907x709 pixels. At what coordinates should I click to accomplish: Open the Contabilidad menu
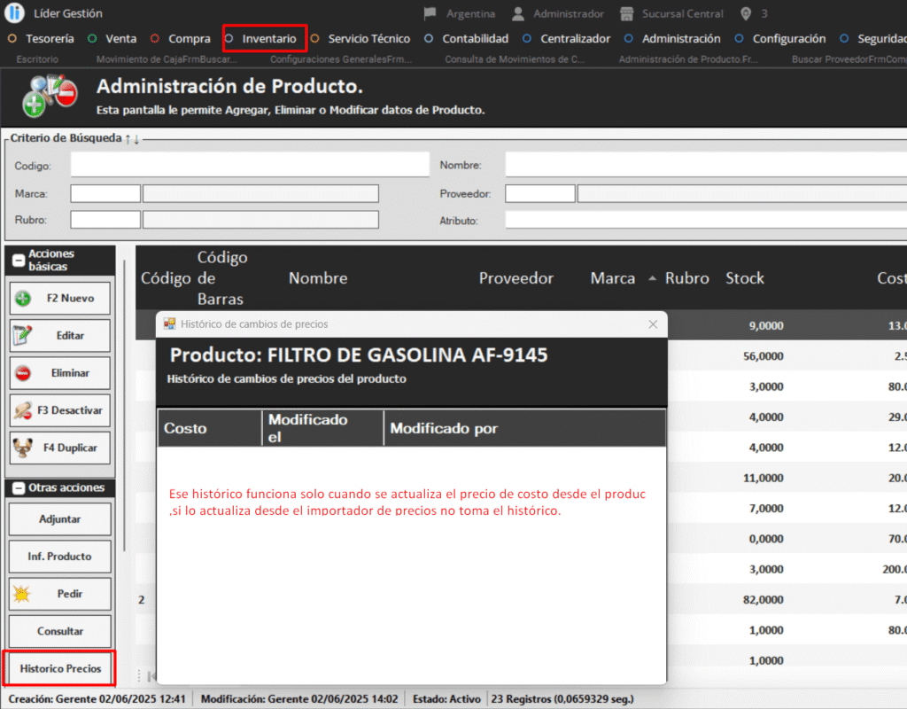coord(475,38)
